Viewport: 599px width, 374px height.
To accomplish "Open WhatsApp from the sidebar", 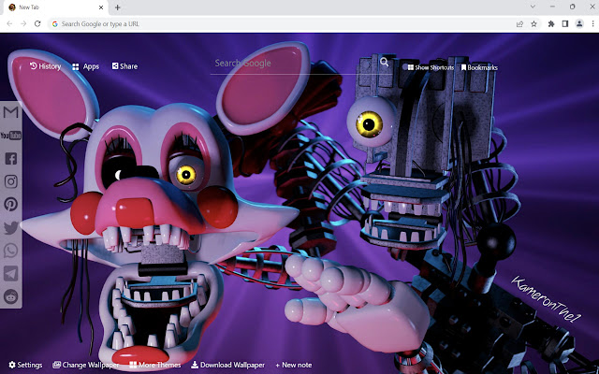I will [10, 251].
